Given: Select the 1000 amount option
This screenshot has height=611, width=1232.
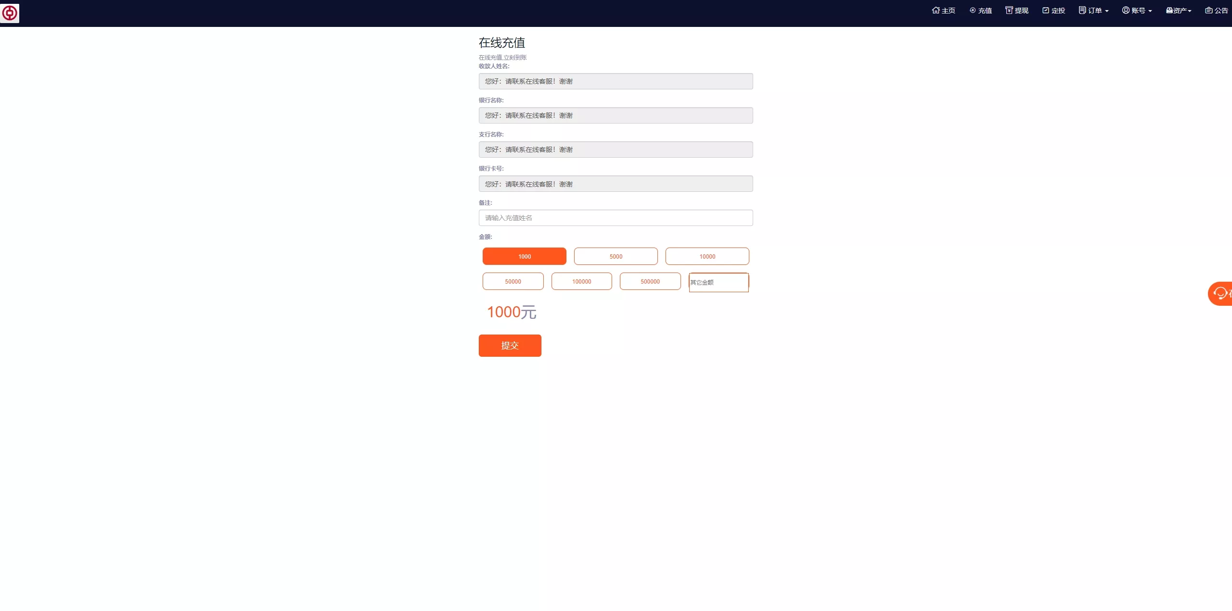Looking at the screenshot, I should pyautogui.click(x=524, y=256).
